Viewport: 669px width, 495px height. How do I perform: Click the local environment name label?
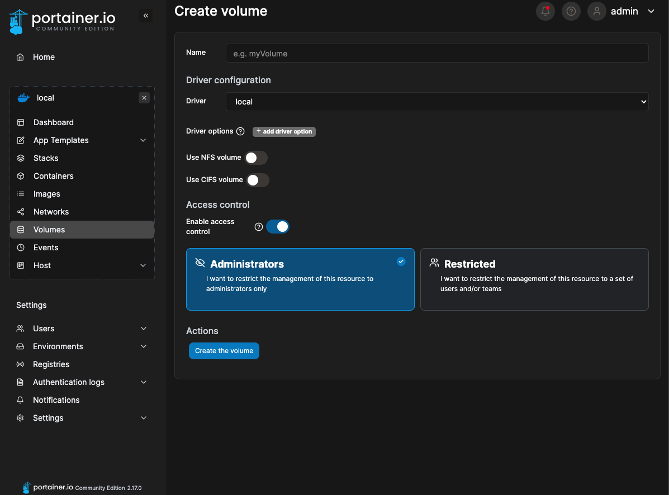point(45,98)
